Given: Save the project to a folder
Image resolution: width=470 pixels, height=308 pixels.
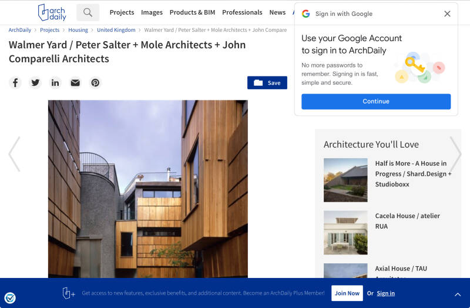Looking at the screenshot, I should point(267,83).
